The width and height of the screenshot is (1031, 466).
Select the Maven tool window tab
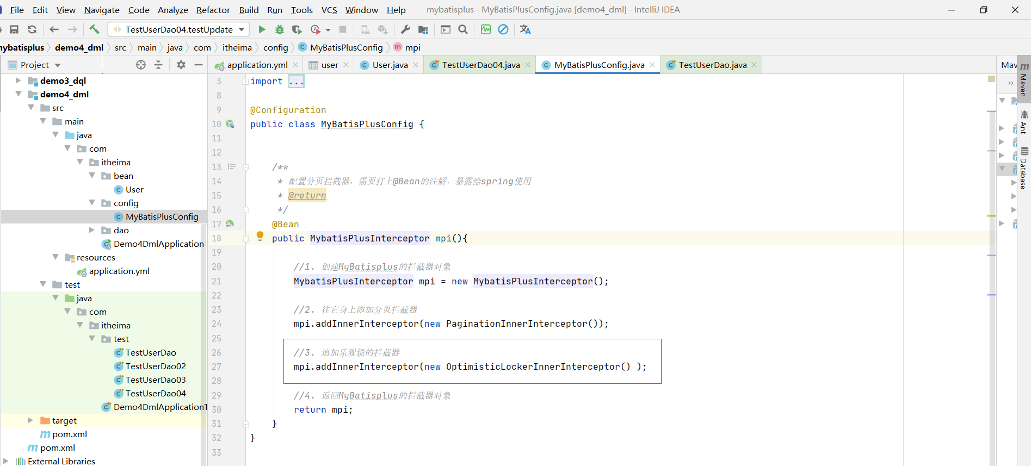[x=1024, y=80]
